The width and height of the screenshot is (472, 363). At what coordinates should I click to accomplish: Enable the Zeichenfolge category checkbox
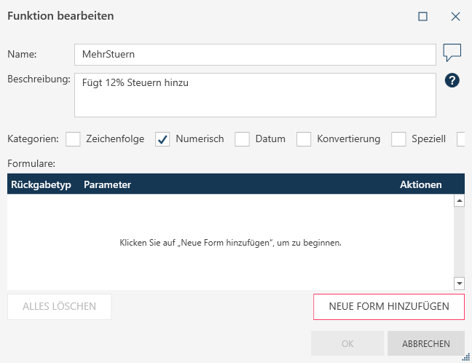click(x=73, y=139)
